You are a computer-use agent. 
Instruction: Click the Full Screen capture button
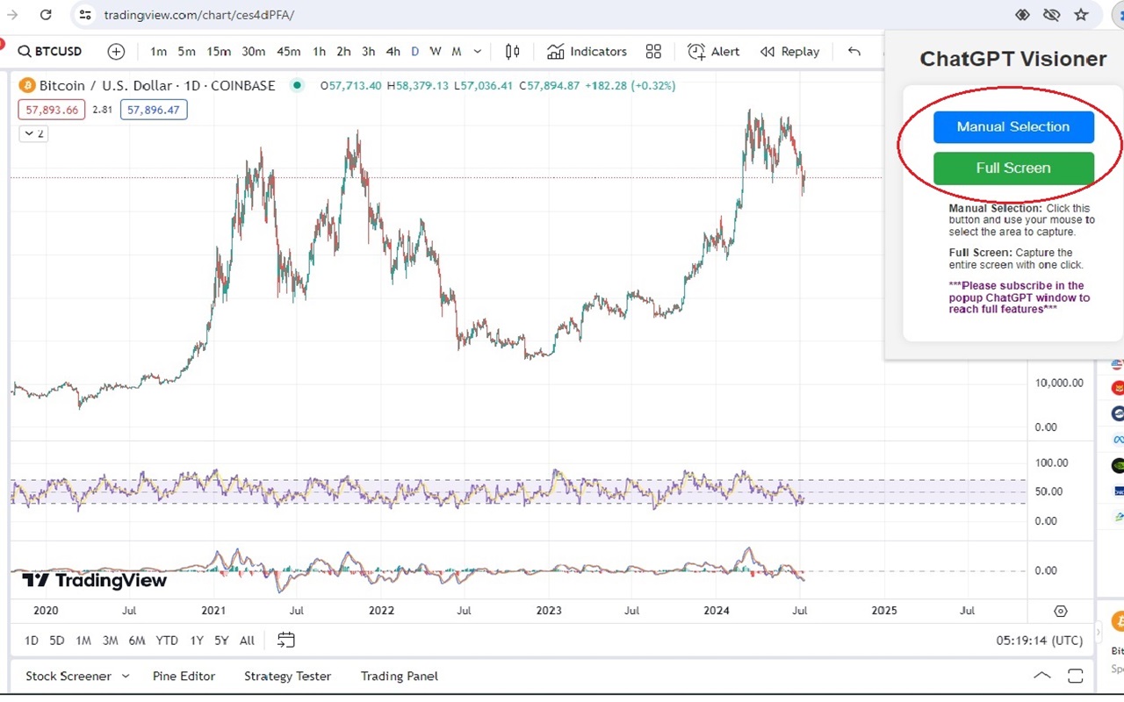(1013, 168)
